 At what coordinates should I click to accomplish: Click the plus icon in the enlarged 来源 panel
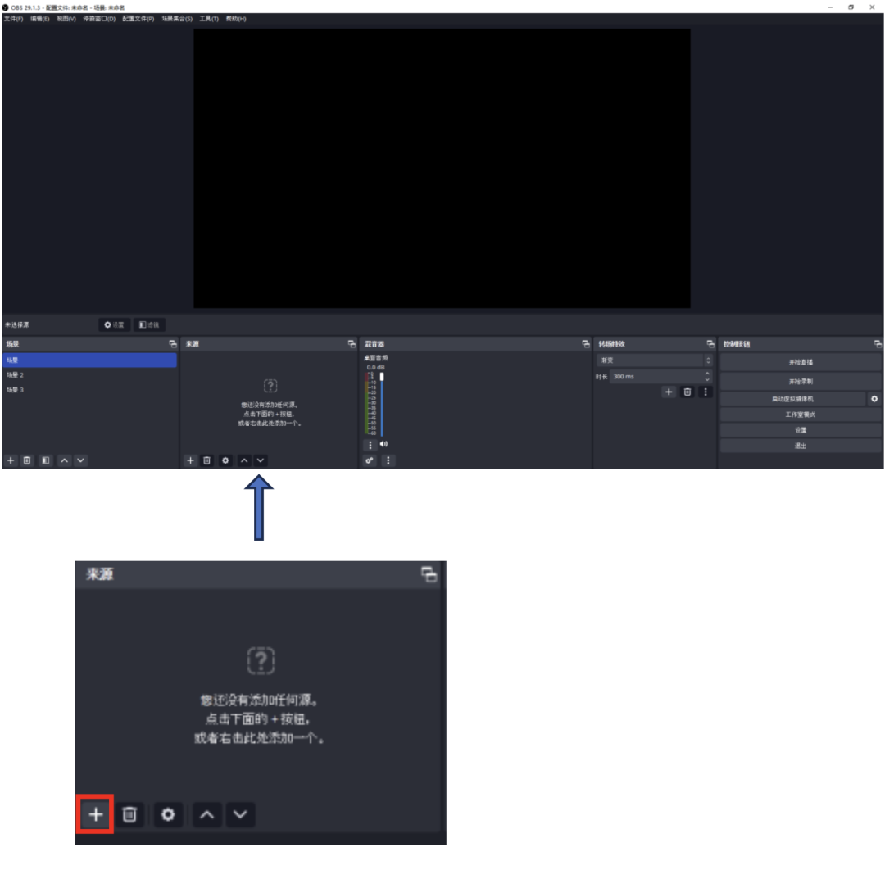point(95,814)
